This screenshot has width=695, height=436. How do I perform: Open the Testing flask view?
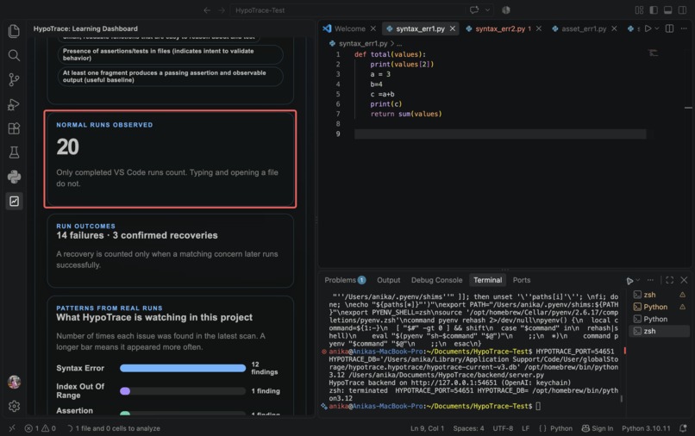point(14,153)
